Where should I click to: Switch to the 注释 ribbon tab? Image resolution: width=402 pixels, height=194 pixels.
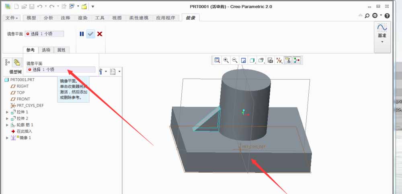(x=66, y=18)
